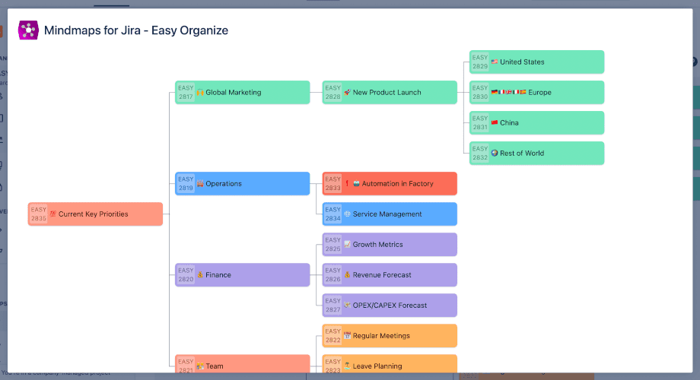Click the EASY 2817 issue key

pyautogui.click(x=186, y=92)
